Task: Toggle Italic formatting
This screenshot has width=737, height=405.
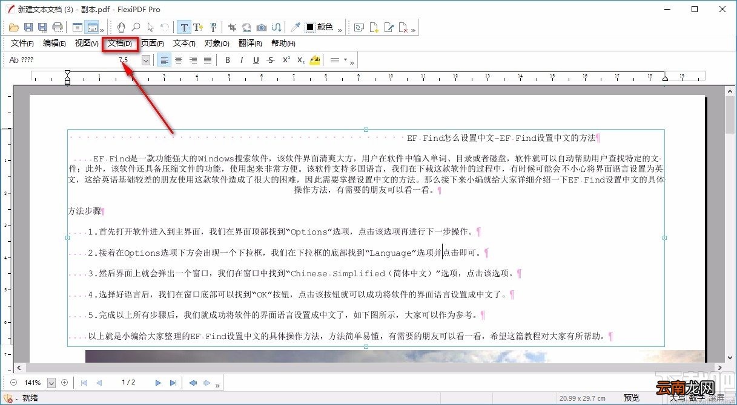Action: pyautogui.click(x=242, y=60)
